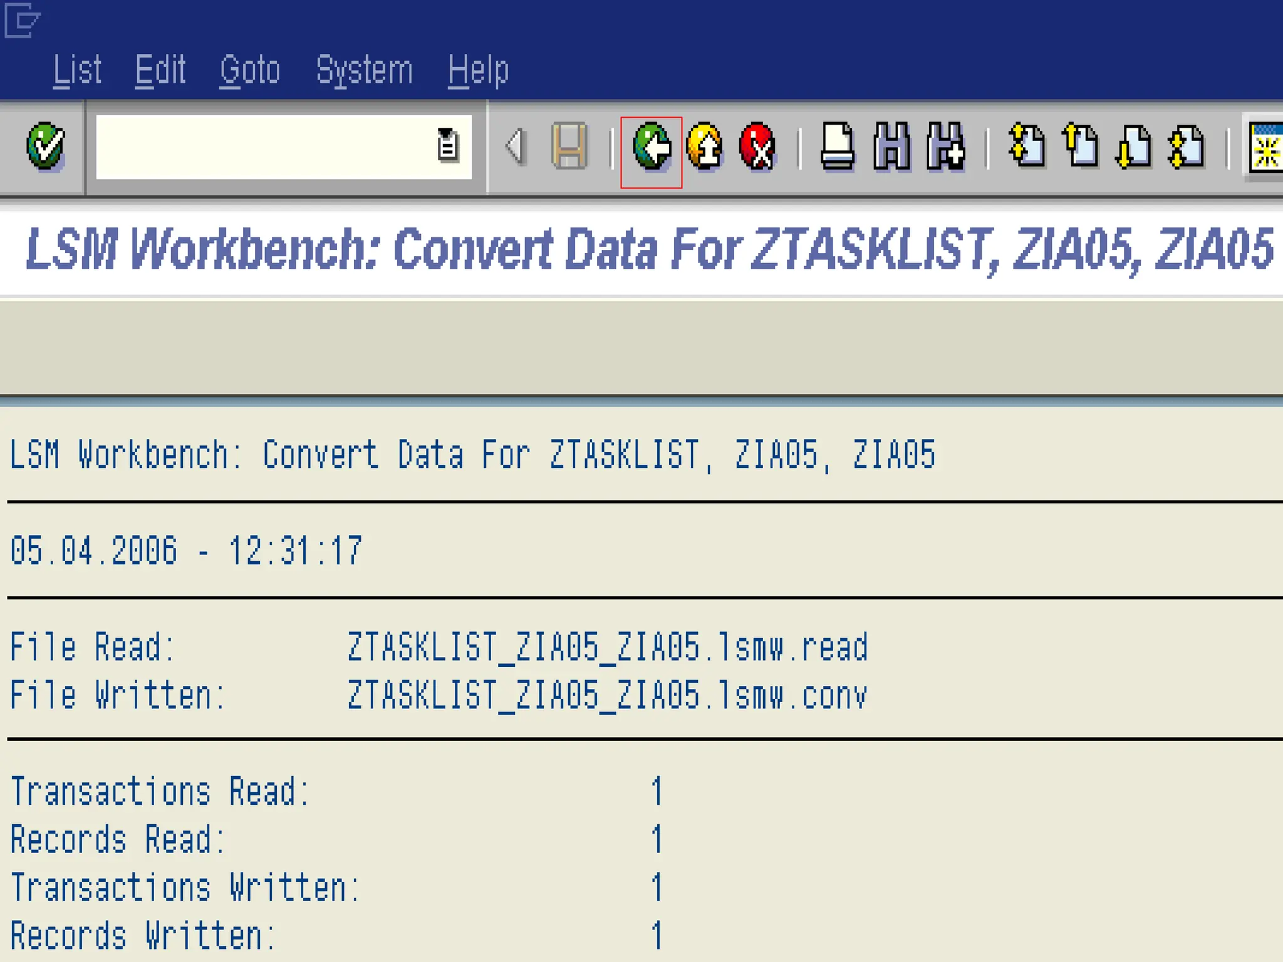Jump to last page icon

point(1187,147)
